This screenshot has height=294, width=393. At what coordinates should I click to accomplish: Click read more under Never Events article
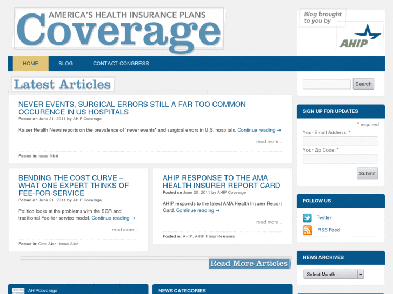pyautogui.click(x=269, y=142)
